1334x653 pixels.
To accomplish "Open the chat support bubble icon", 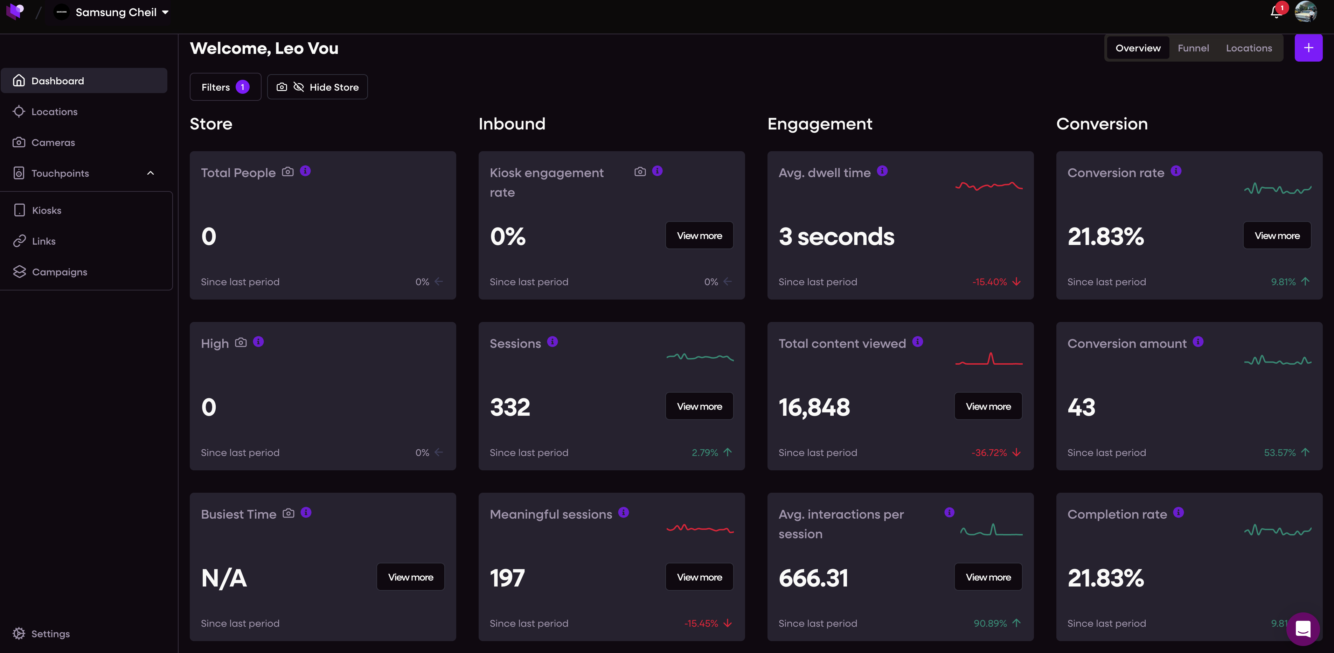I will [1303, 629].
